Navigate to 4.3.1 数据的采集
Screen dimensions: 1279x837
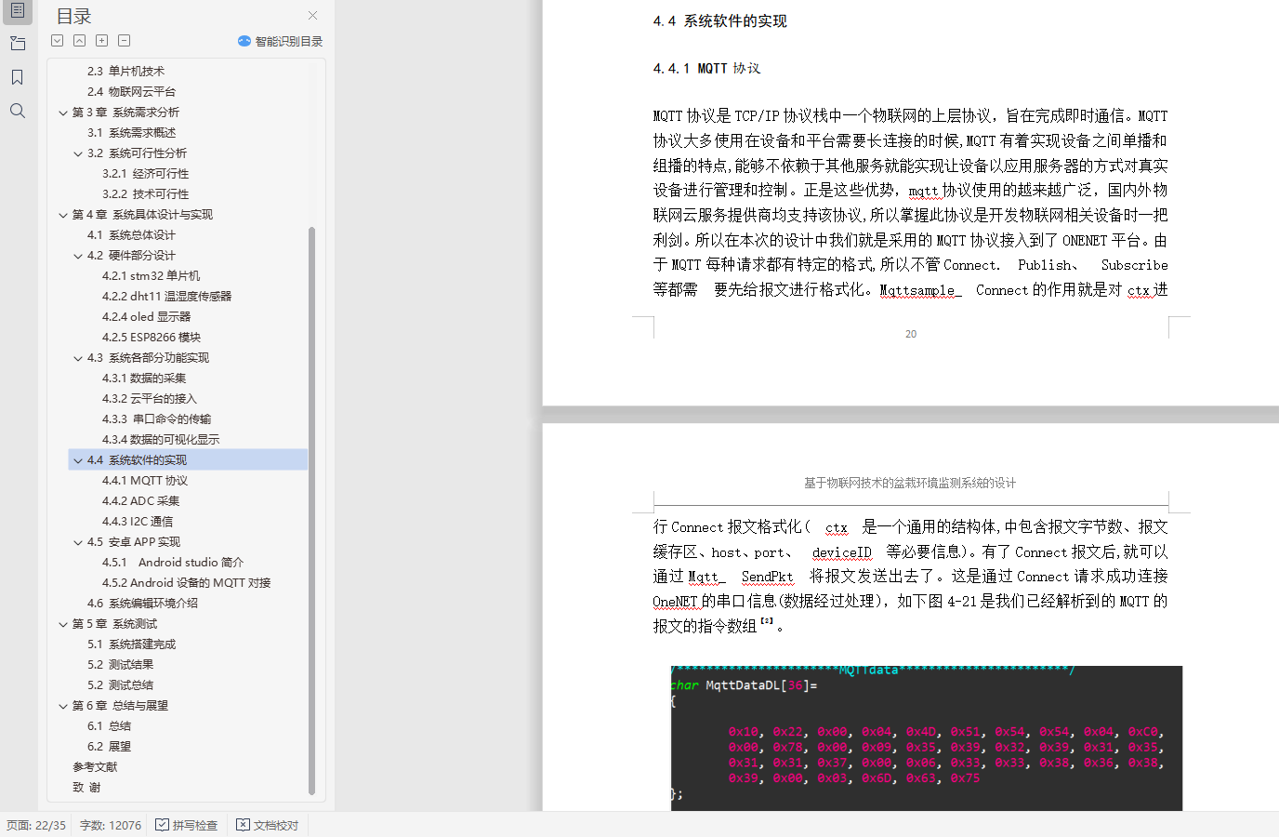(x=144, y=378)
